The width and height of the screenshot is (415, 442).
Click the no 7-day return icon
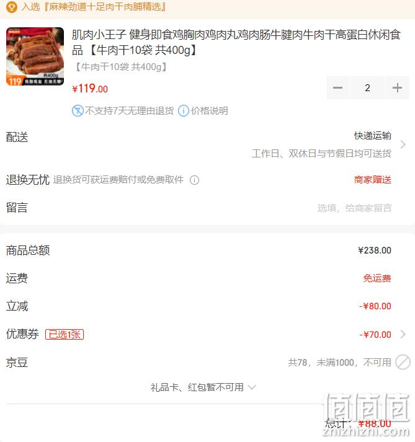(x=78, y=111)
